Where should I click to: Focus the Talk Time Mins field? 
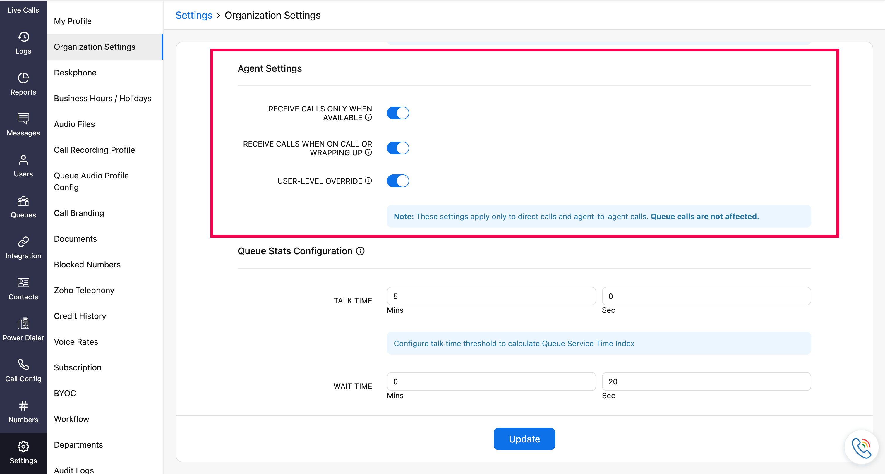tap(491, 296)
